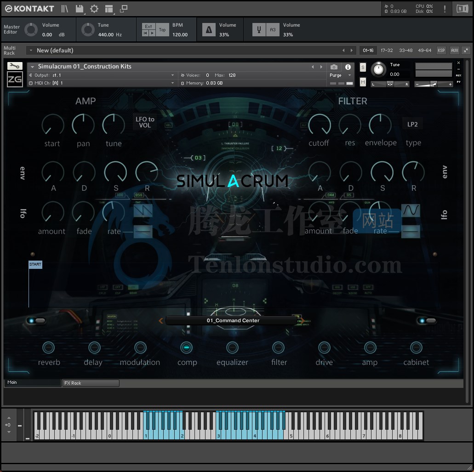The width and height of the screenshot is (474, 472).
Task: Open the 01_Command Center preset menu
Action: coord(233,321)
